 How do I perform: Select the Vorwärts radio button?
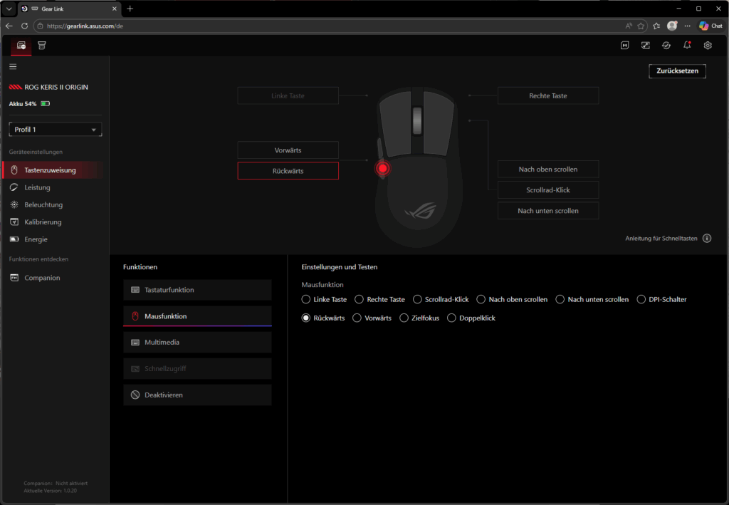click(x=358, y=318)
